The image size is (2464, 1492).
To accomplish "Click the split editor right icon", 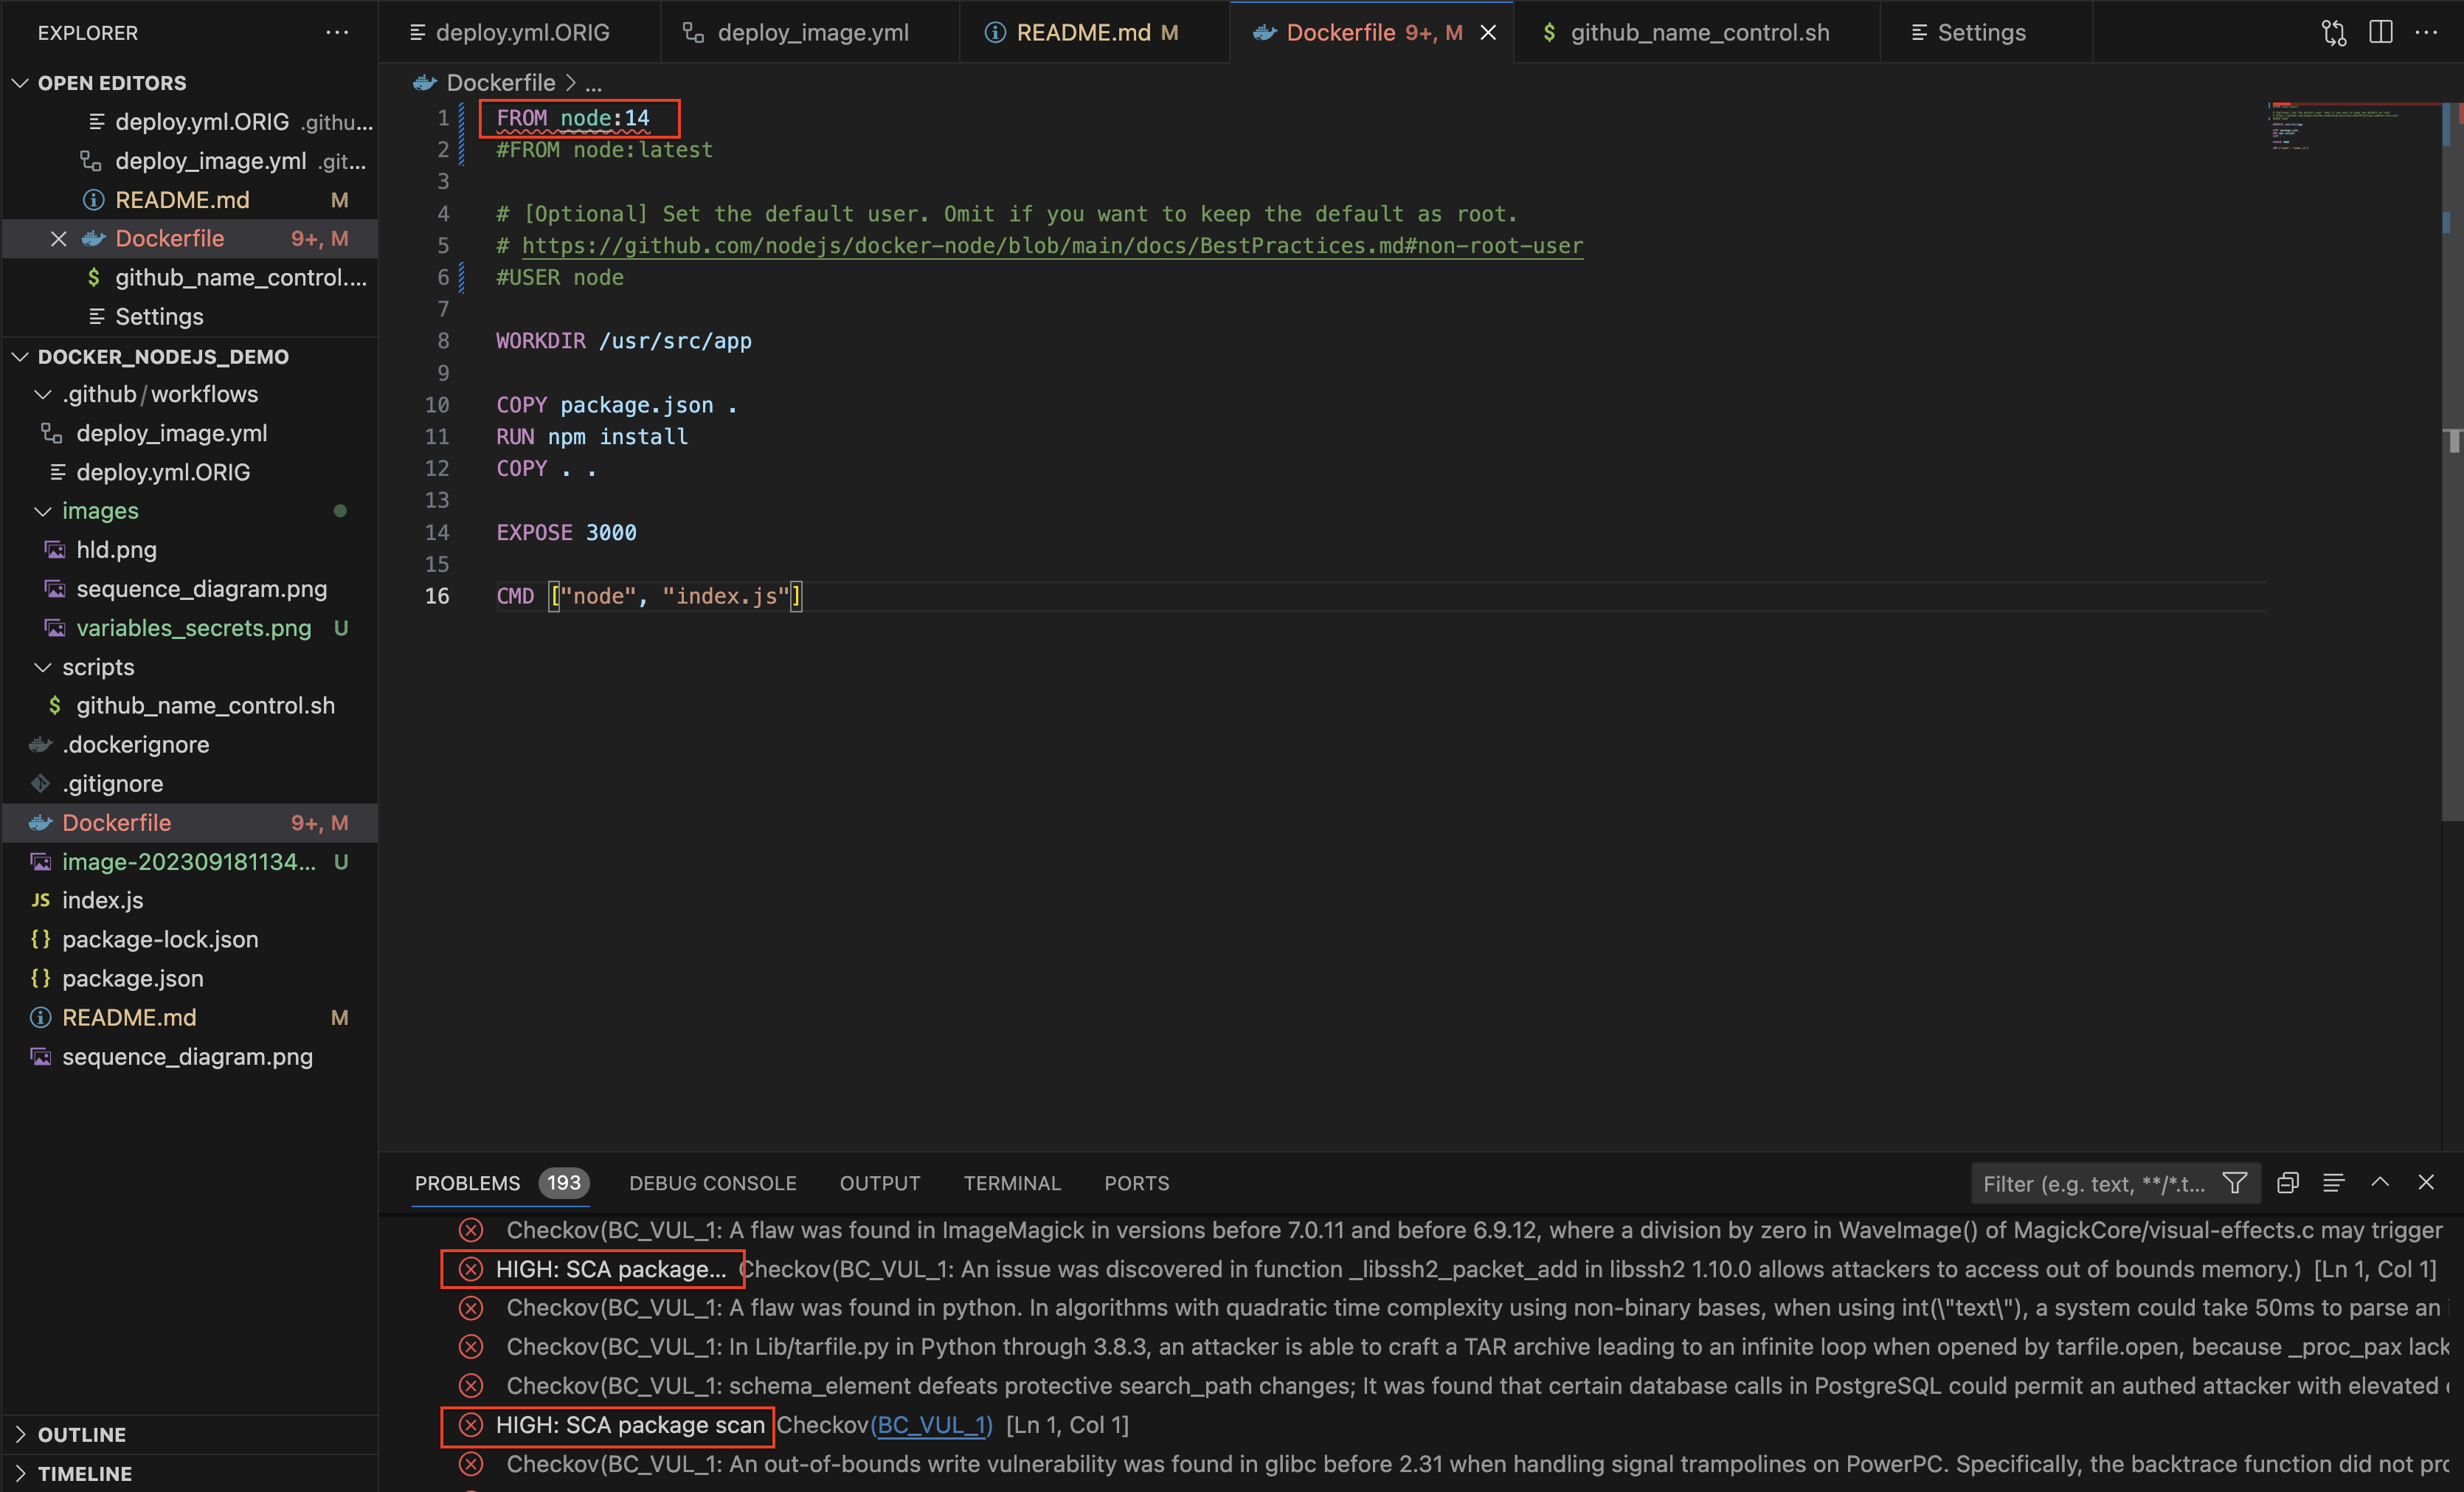I will tap(2380, 32).
